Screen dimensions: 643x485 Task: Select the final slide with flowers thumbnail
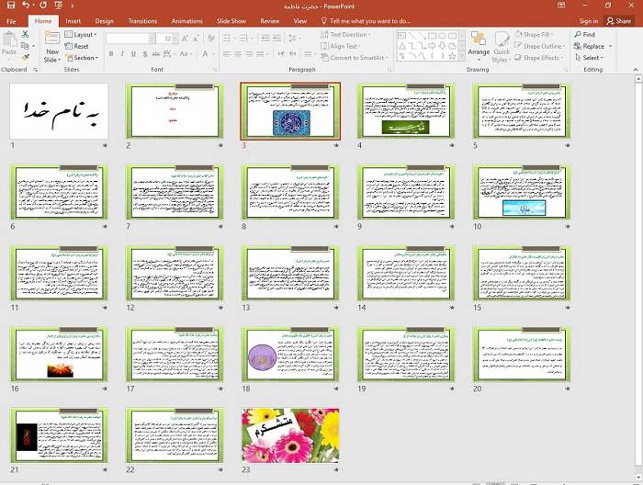point(289,435)
